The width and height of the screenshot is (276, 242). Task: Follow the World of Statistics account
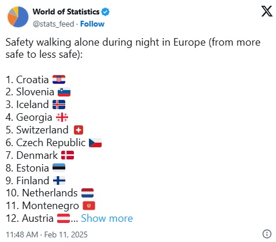(92, 24)
